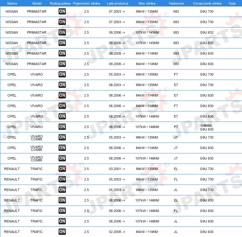Select ON icon in Trafic 99kW JL row
242x237 pixels.
pyautogui.click(x=62, y=189)
